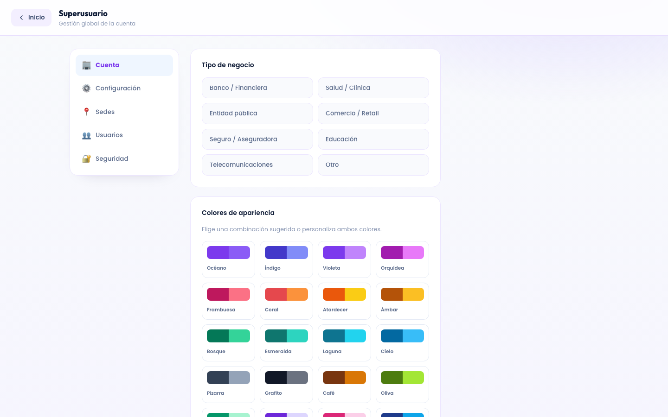The height and width of the screenshot is (417, 668).
Task: Click 'Gestión global de la cuenta' subtitle
Action: click(x=97, y=24)
